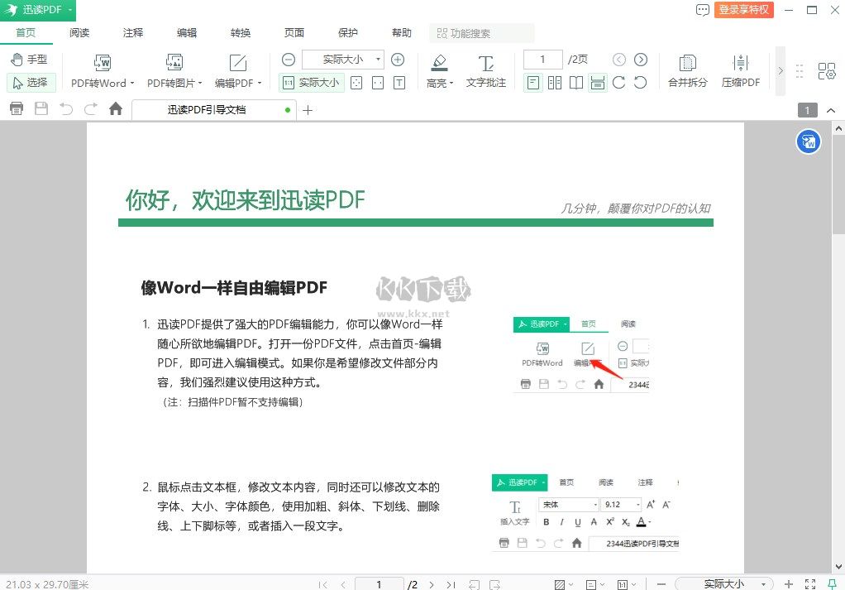Screen dimensions: 845x590
Task: Click the printer icon above the document
Action: [x=16, y=108]
